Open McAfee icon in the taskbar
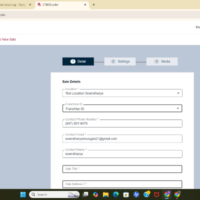Image resolution: width=200 pixels, height=200 pixels. pyautogui.click(x=156, y=194)
